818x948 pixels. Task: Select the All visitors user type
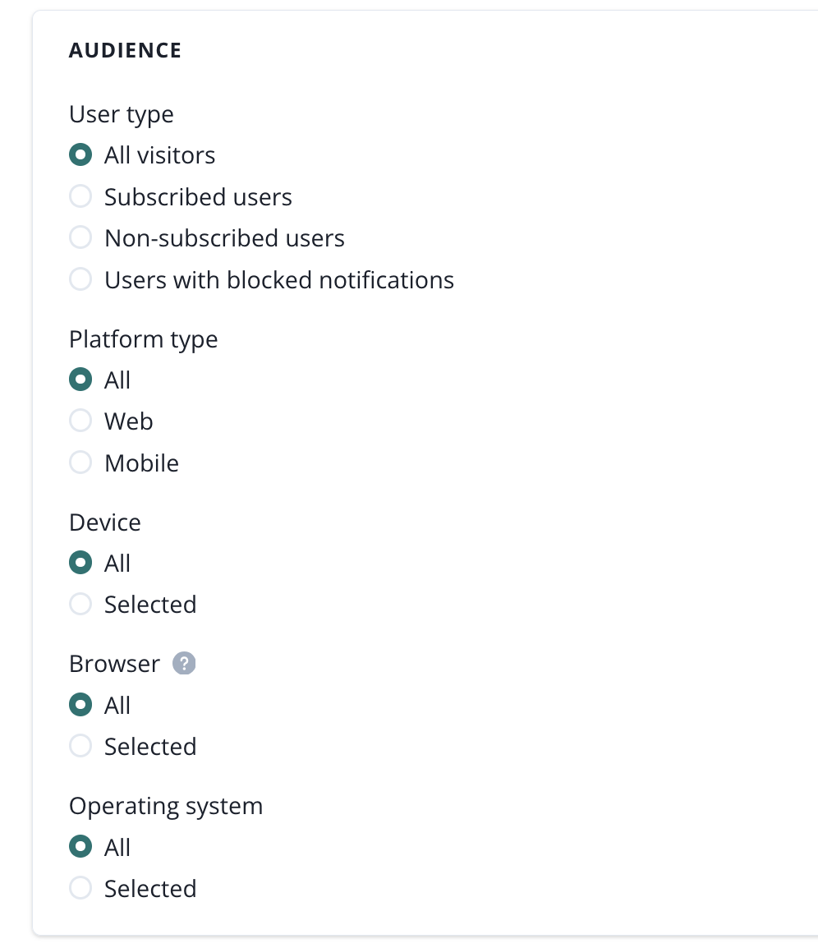(80, 155)
